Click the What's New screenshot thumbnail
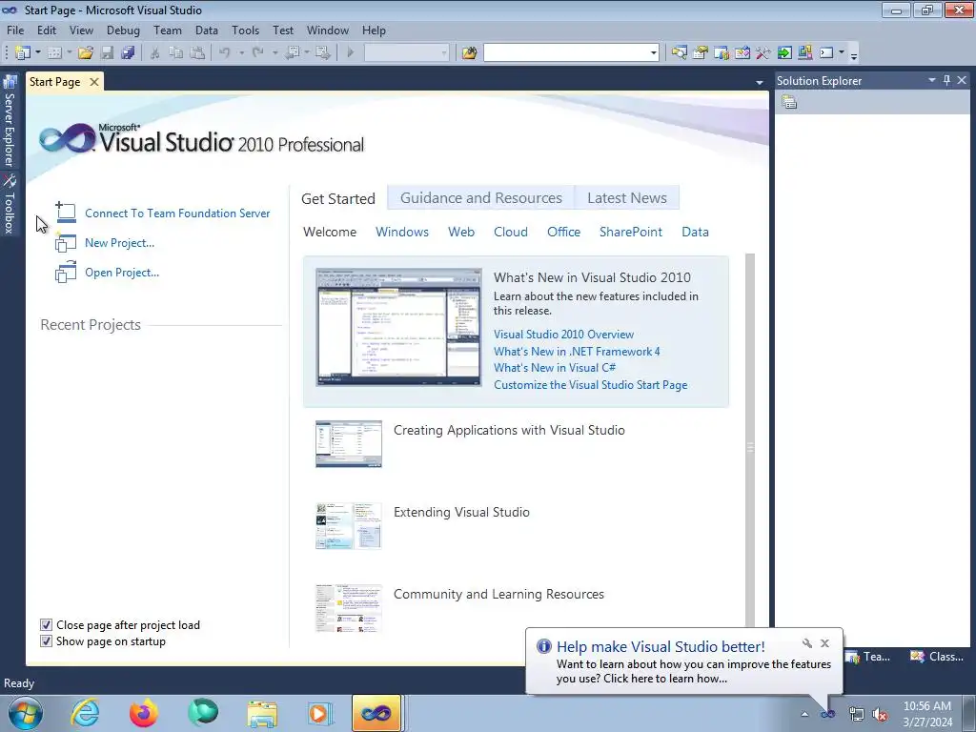976x732 pixels. (x=398, y=327)
